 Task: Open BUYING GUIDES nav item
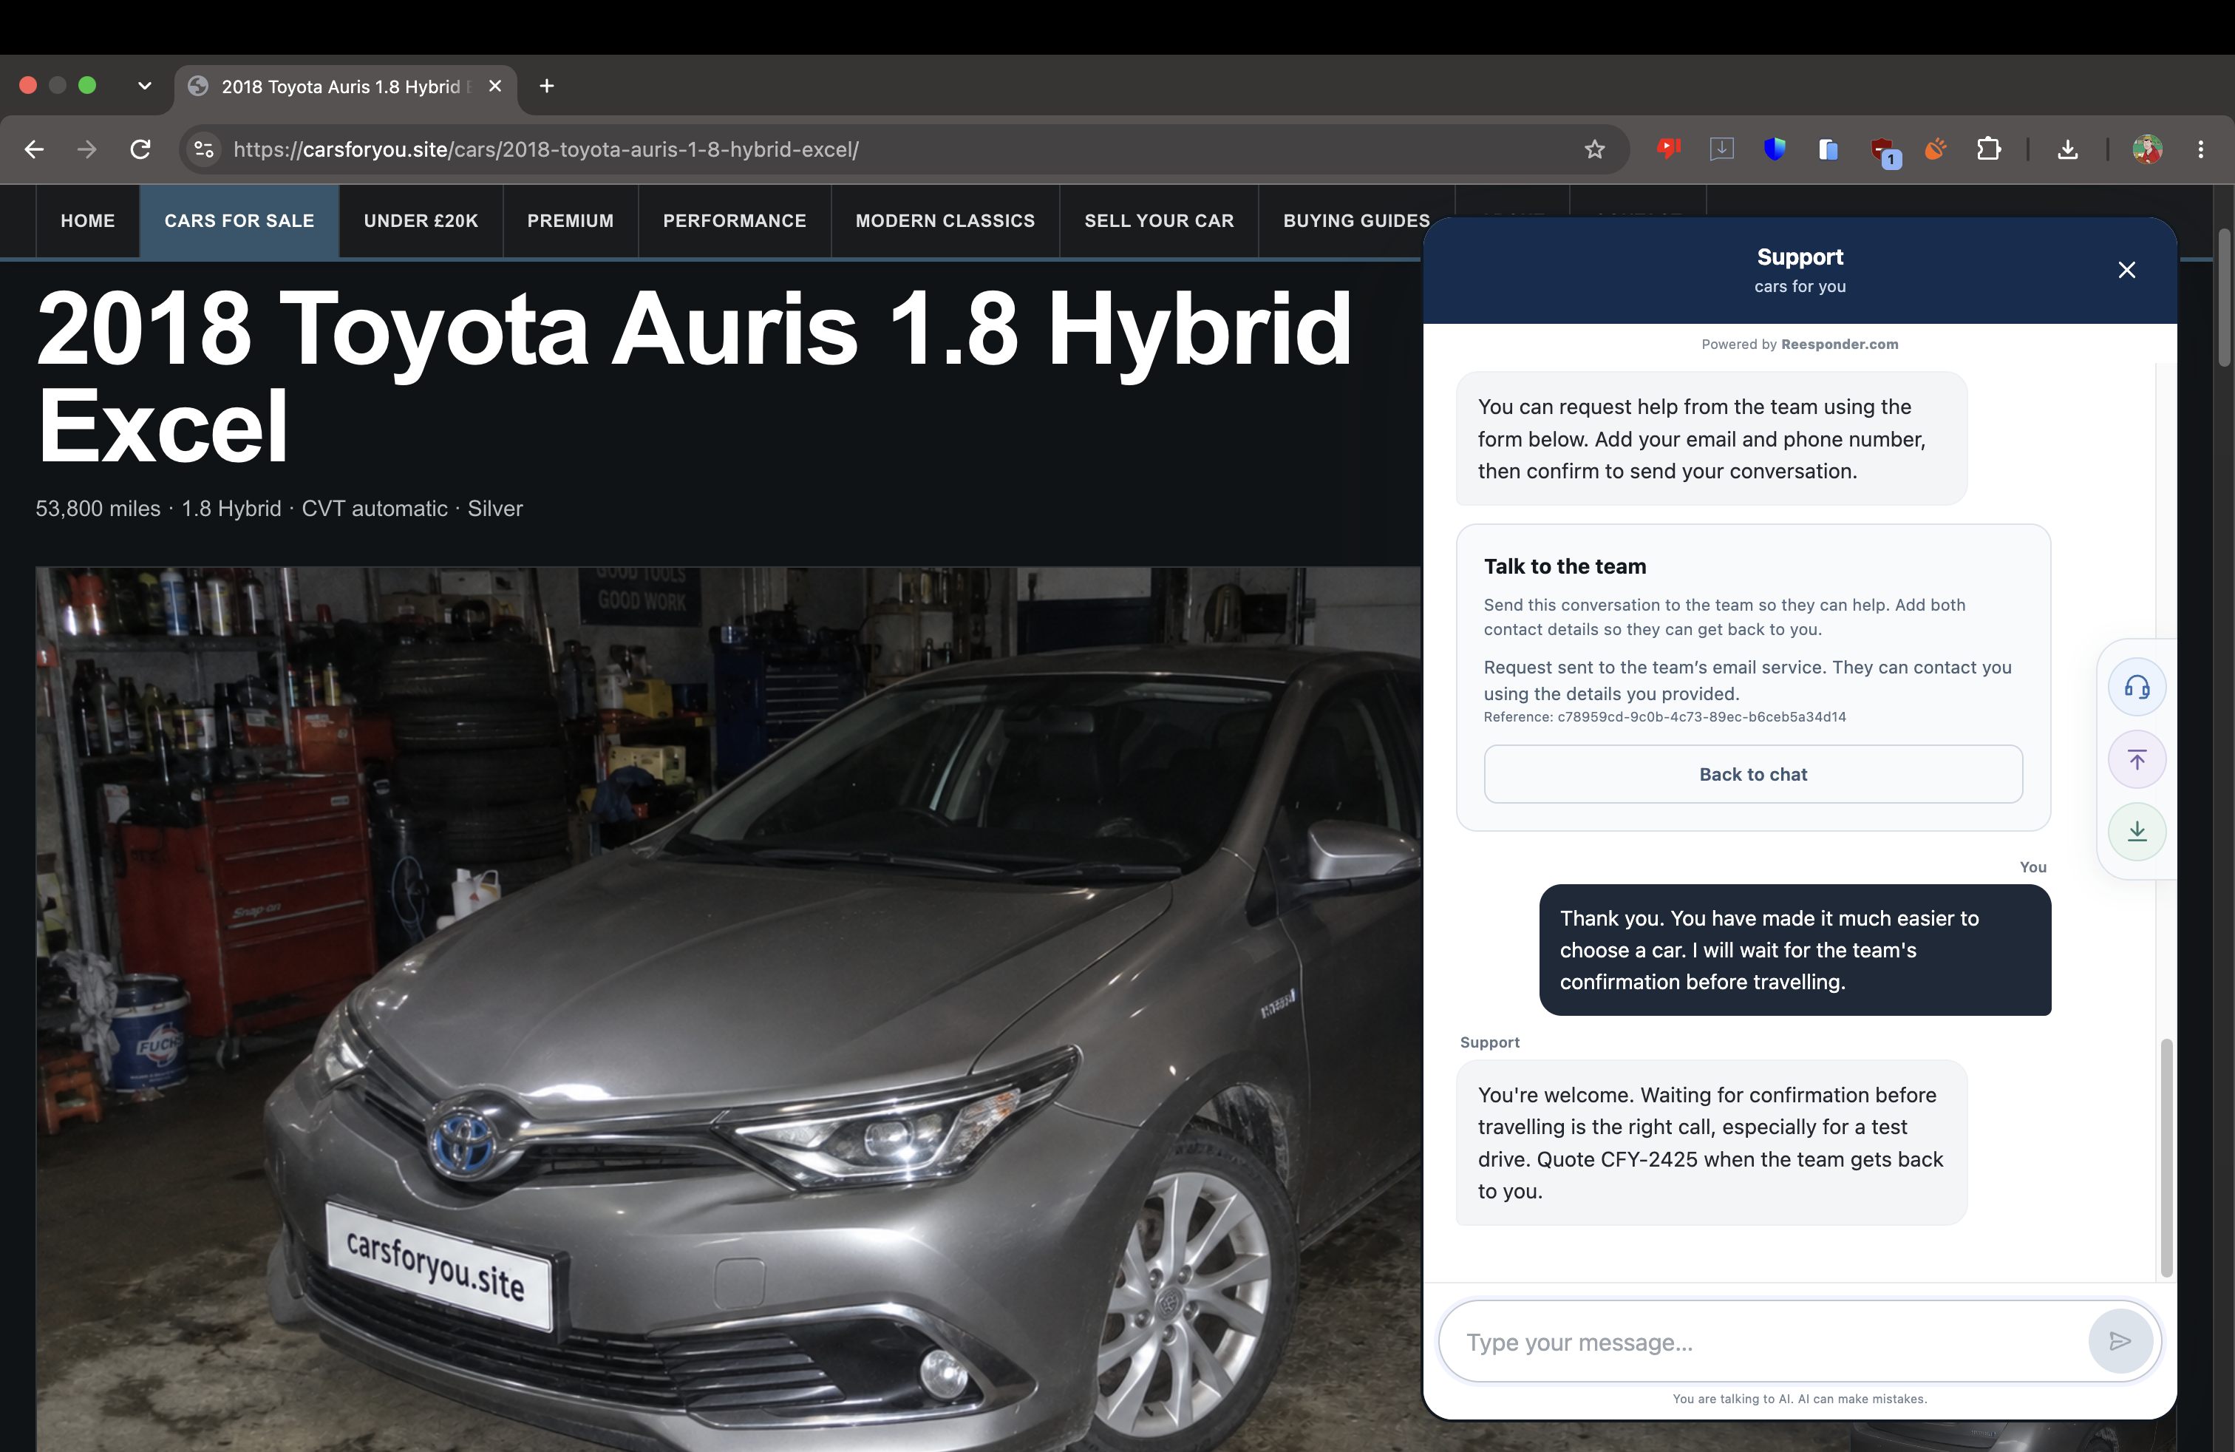(1356, 221)
